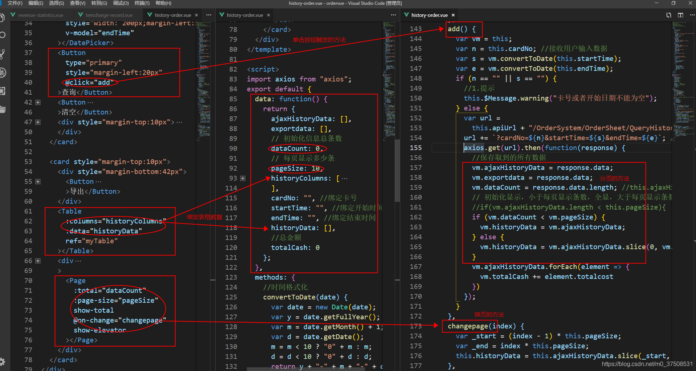696x371 pixels.
Task: Select history-order.vue tab in the middle editor group
Action: (x=245, y=15)
